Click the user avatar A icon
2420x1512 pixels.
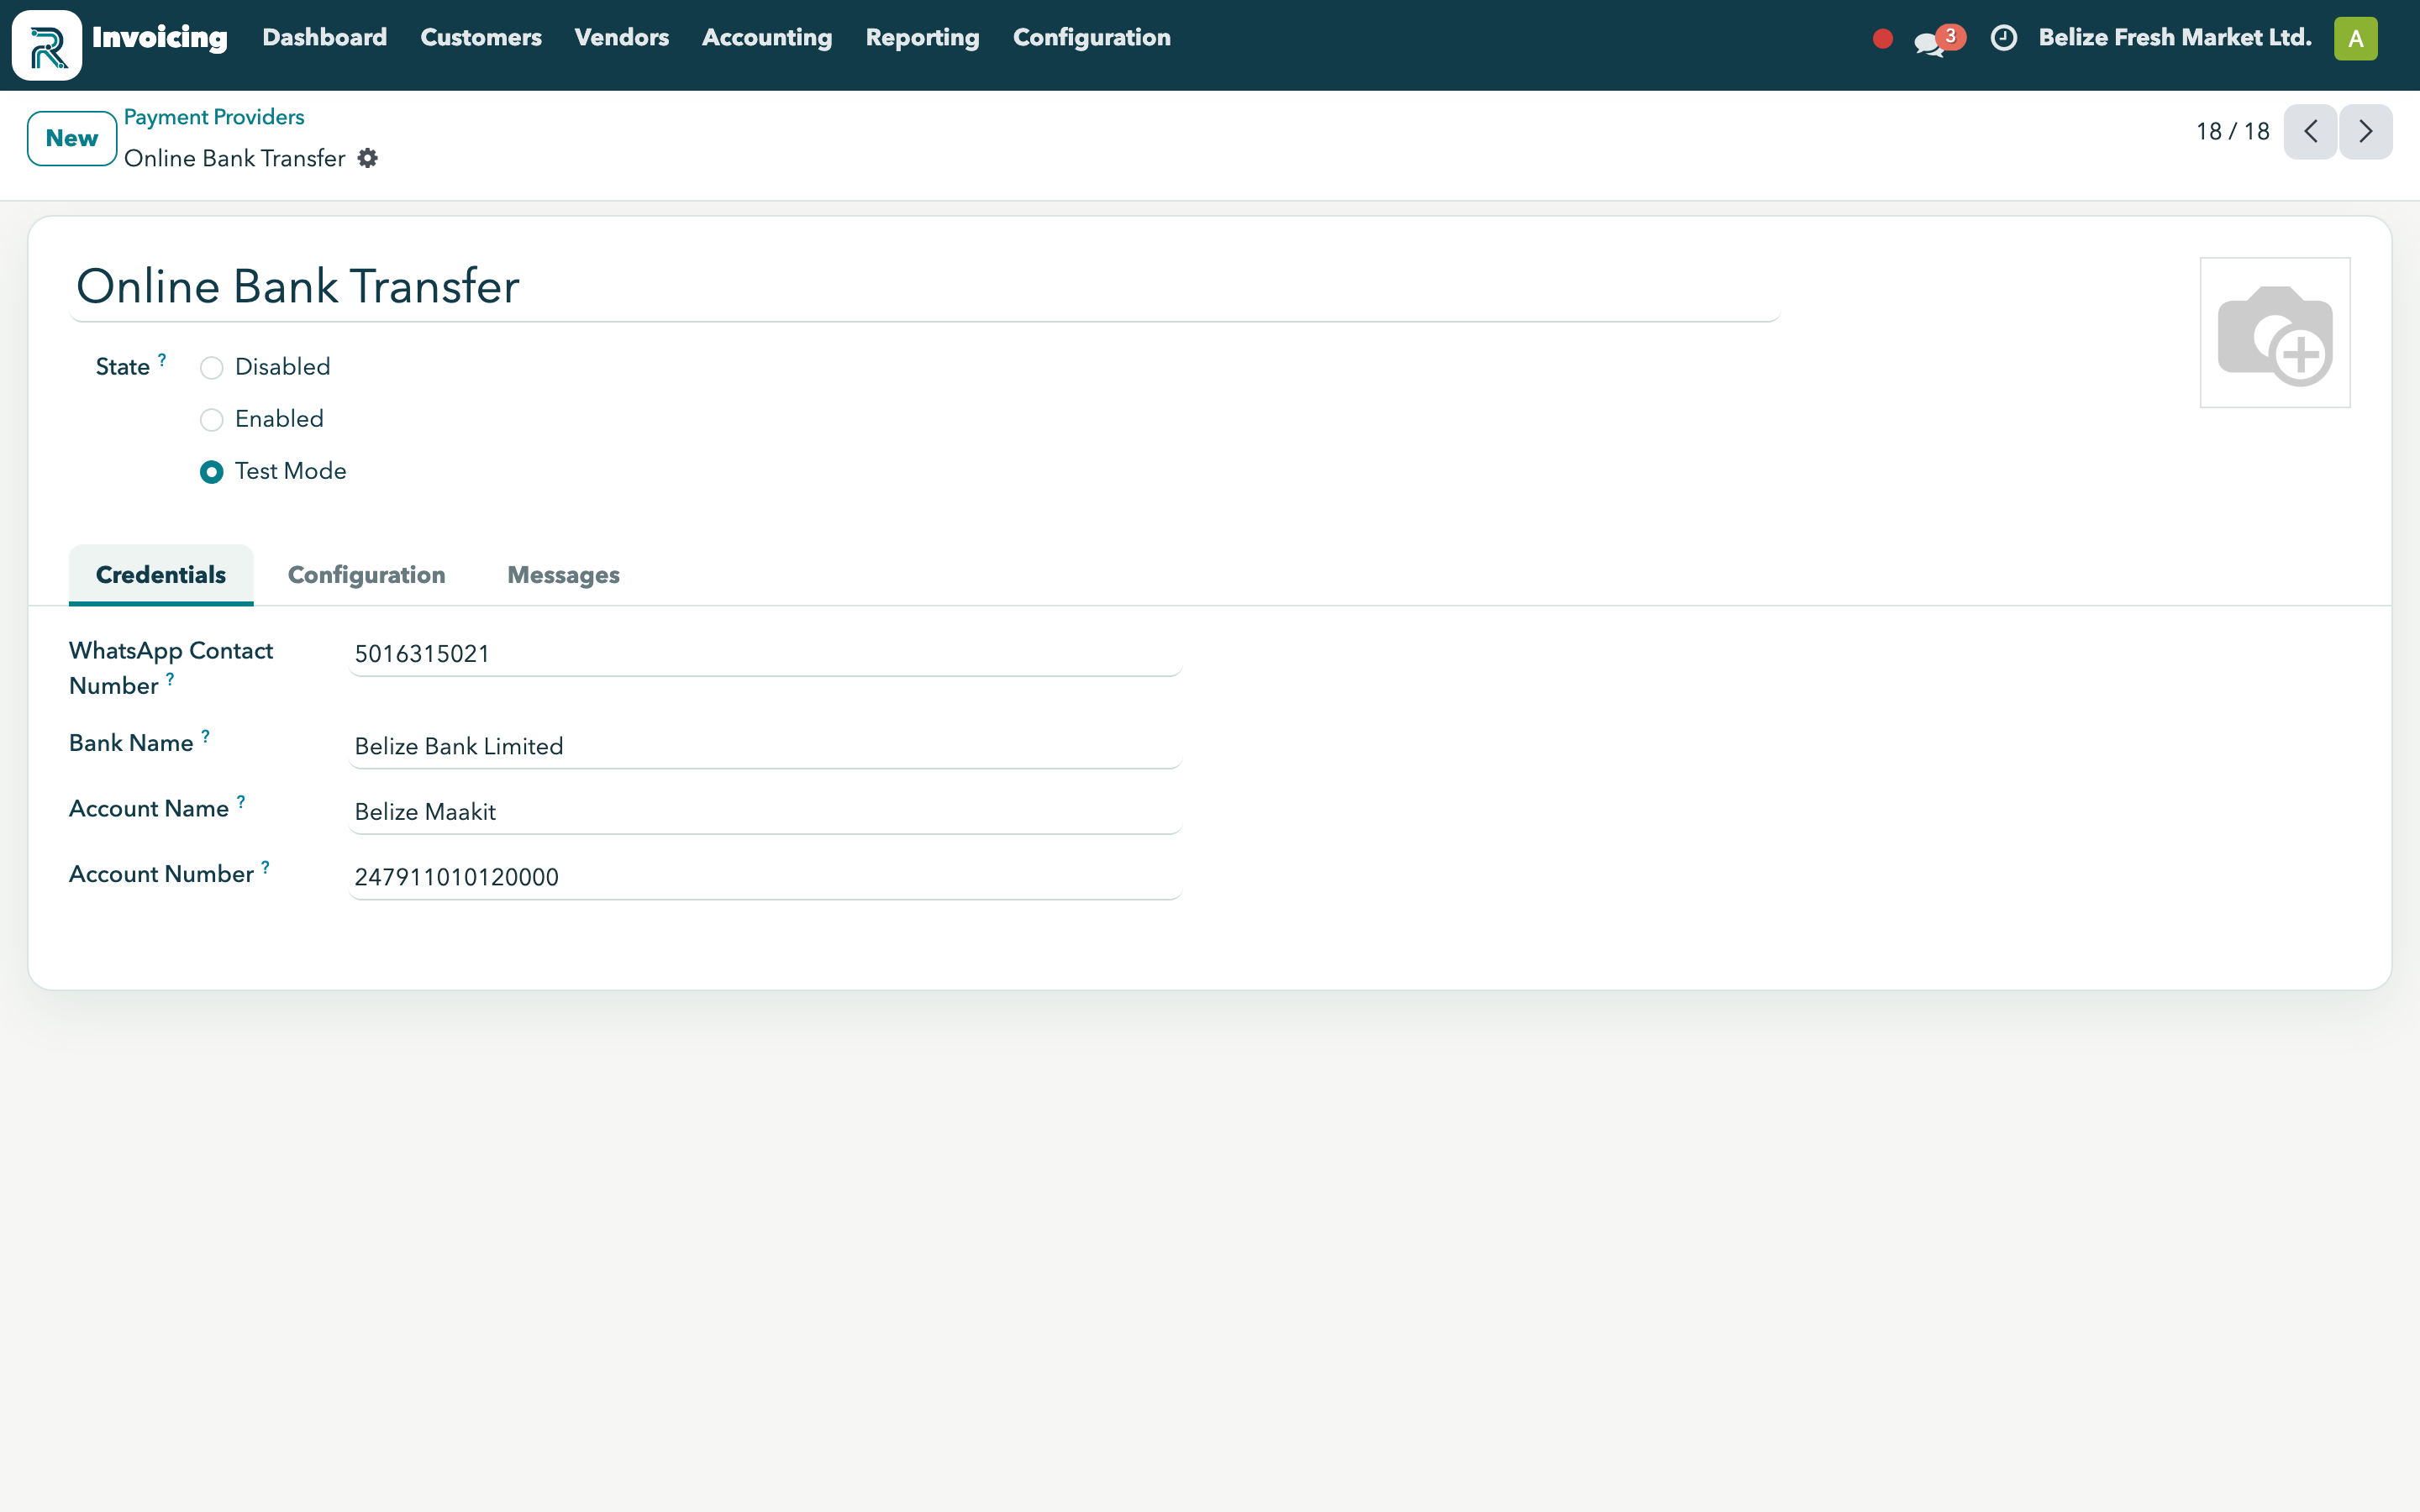pyautogui.click(x=2355, y=39)
